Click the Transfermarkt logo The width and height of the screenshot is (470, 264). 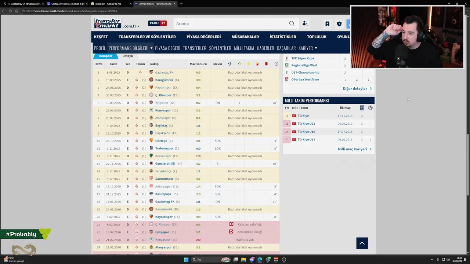pos(108,23)
